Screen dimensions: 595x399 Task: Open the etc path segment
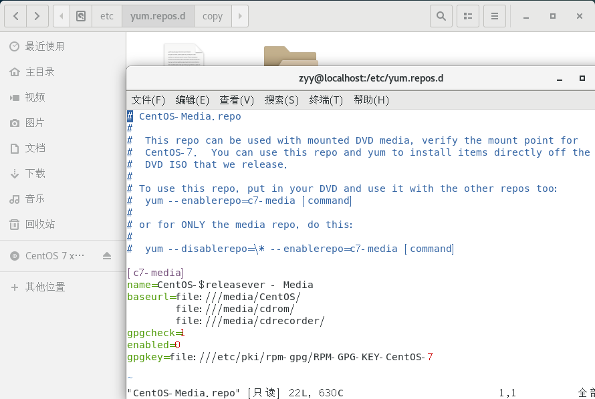tap(106, 16)
